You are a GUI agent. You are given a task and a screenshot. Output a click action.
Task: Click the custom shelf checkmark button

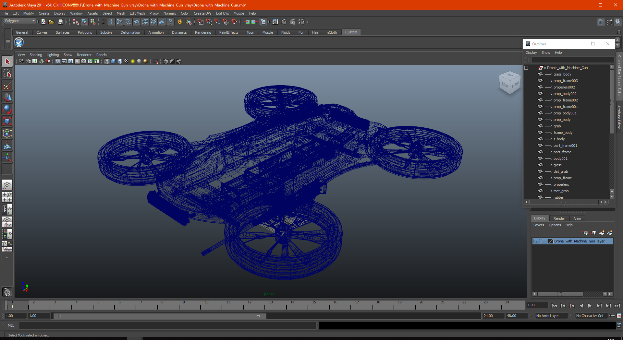click(x=19, y=42)
